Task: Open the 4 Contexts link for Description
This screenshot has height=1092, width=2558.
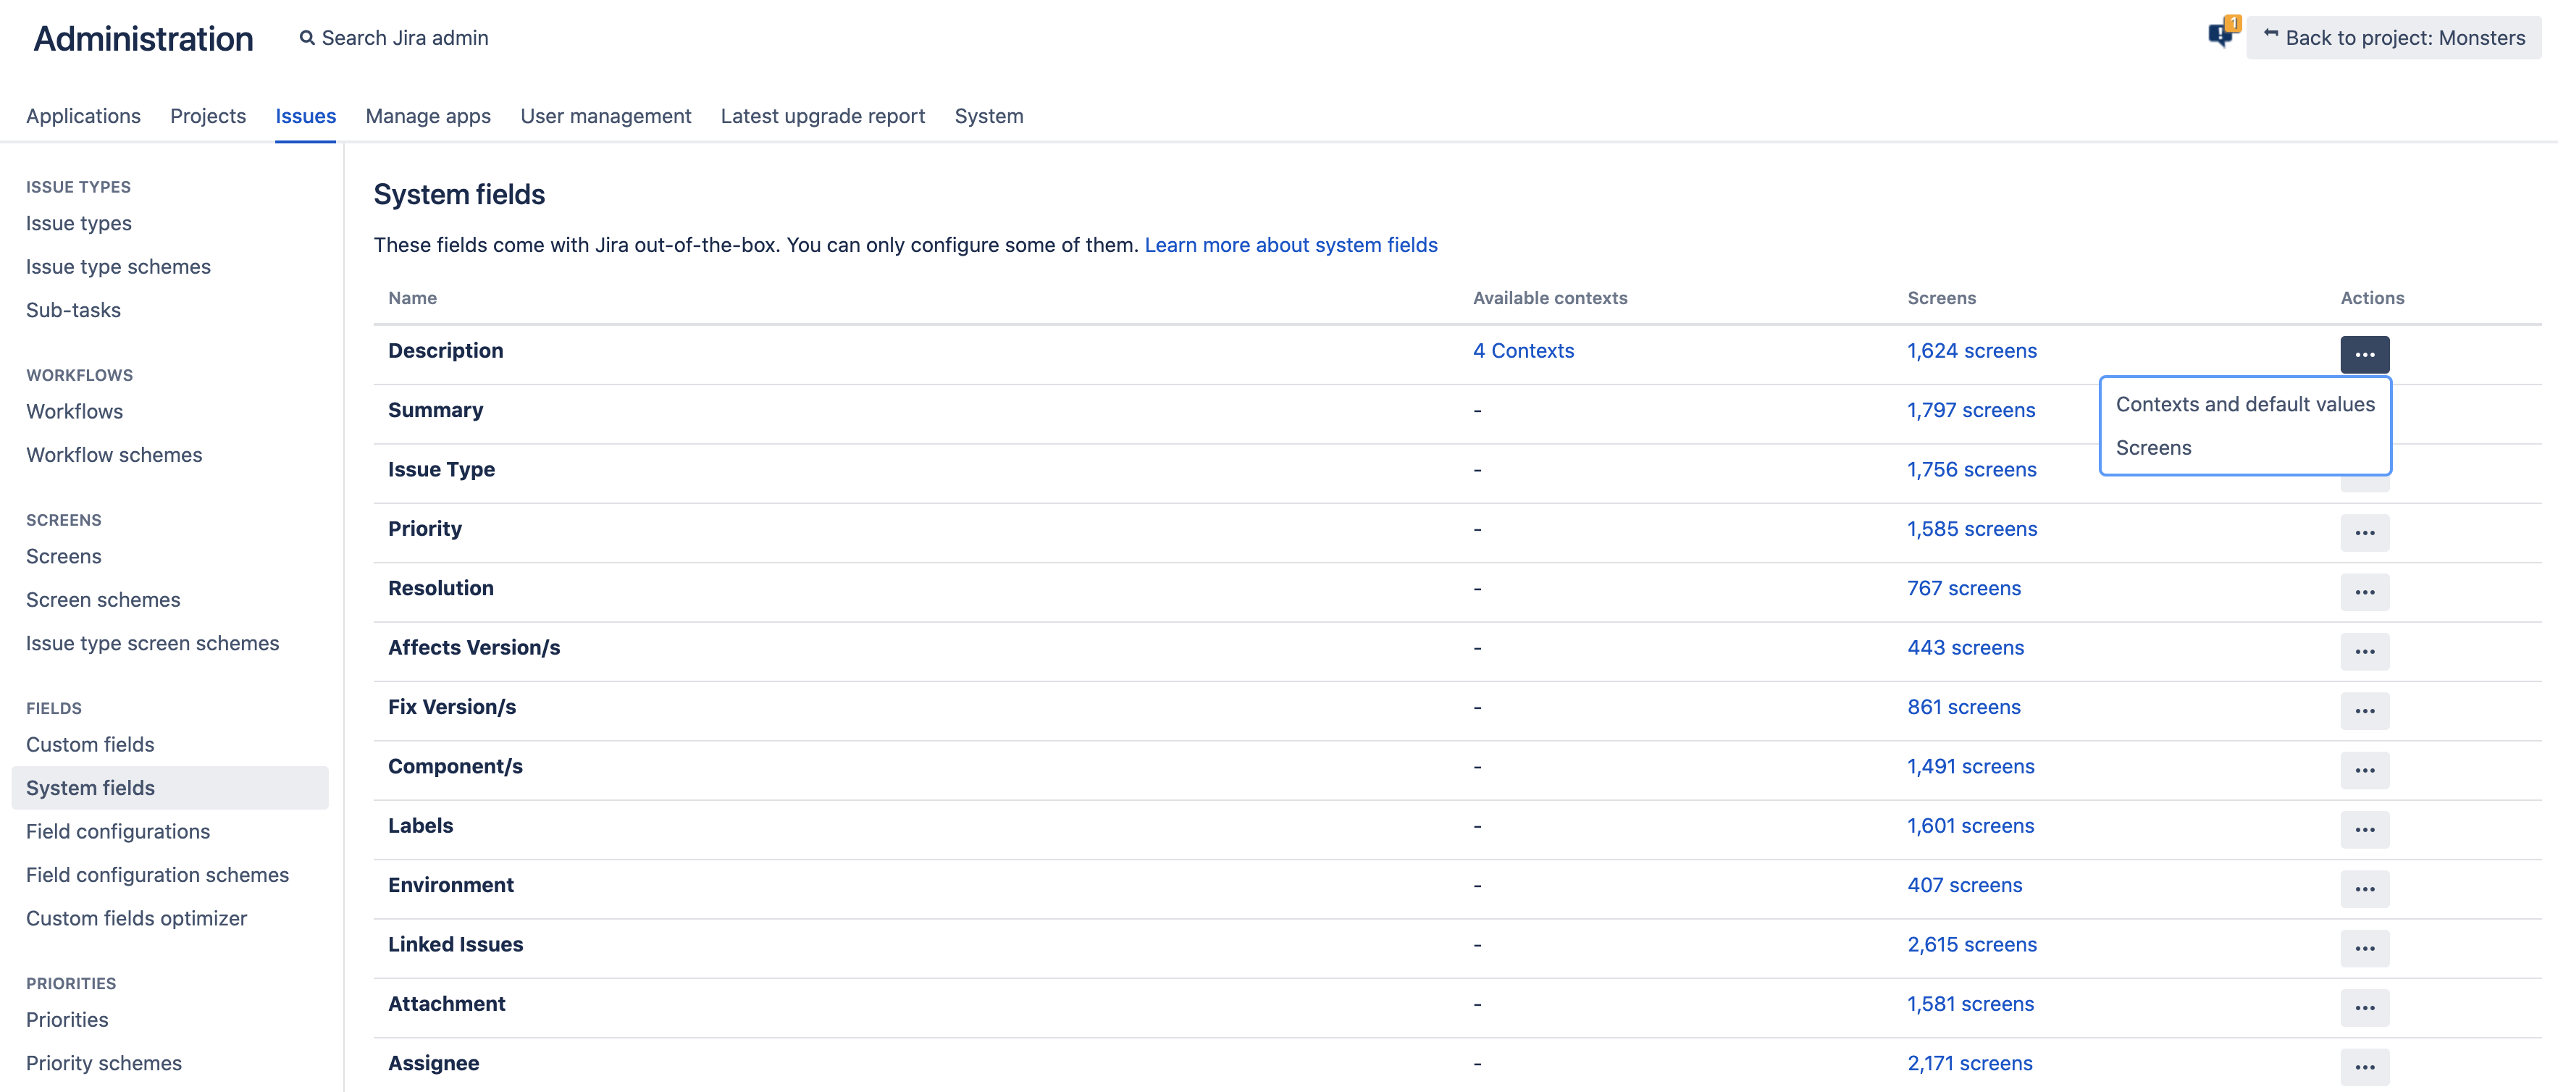Action: point(1523,350)
